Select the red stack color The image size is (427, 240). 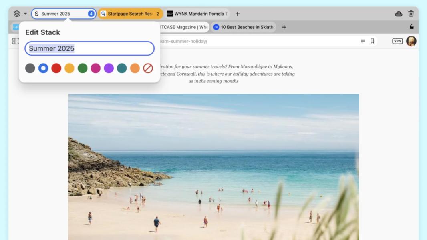click(x=56, y=68)
